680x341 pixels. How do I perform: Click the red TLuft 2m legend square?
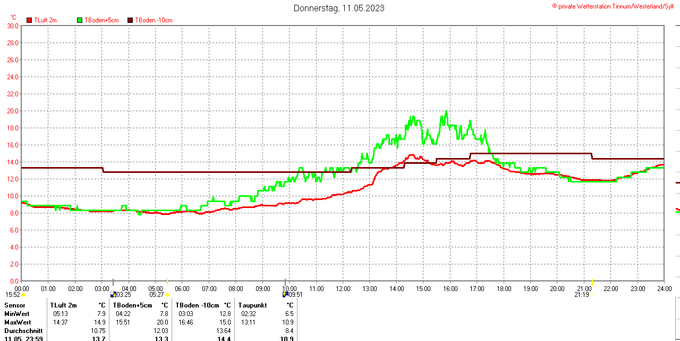tap(30, 20)
